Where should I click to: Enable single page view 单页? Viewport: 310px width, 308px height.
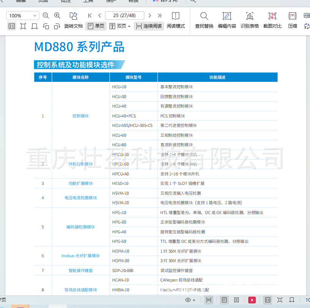tap(96, 26)
